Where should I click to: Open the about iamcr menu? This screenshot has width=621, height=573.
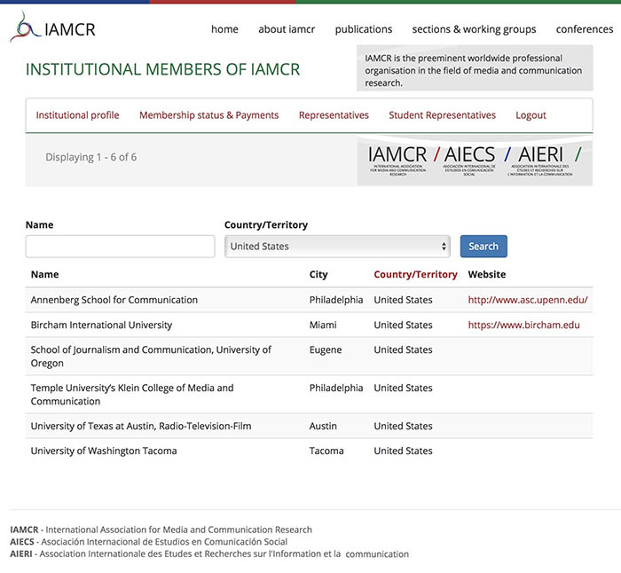[287, 29]
